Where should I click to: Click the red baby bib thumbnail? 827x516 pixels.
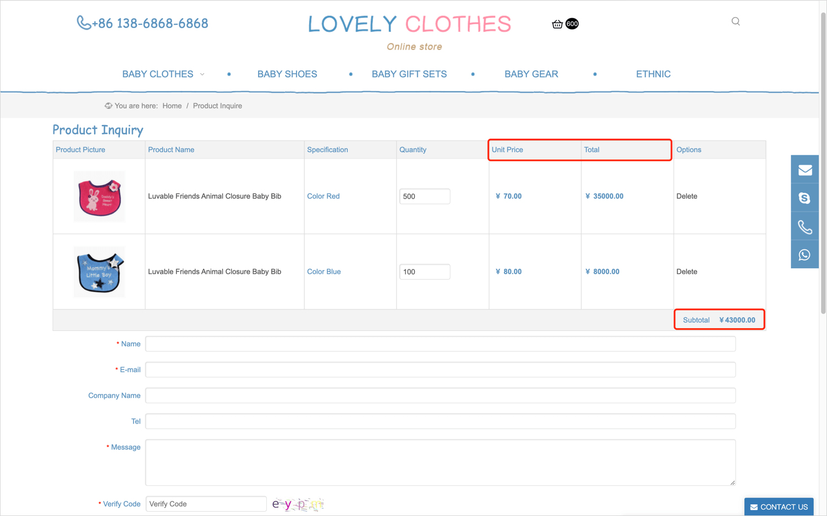(99, 197)
